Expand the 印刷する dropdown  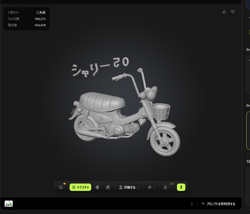(129, 187)
